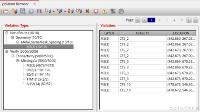The height and width of the screenshot is (112, 200).
Task: Click third row's location (842.673, 267.00...)
Action: click(x=181, y=50)
